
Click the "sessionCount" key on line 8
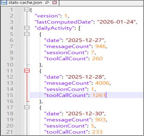66,52
